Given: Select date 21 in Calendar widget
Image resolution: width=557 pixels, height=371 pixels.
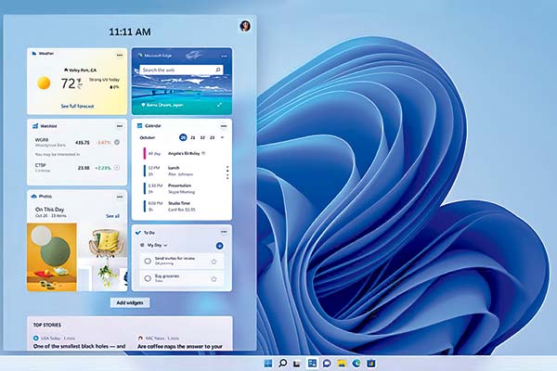Looking at the screenshot, I should (x=193, y=137).
